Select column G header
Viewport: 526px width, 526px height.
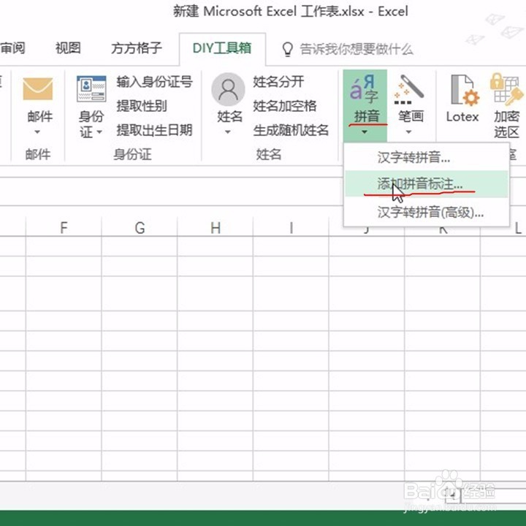pos(140,227)
